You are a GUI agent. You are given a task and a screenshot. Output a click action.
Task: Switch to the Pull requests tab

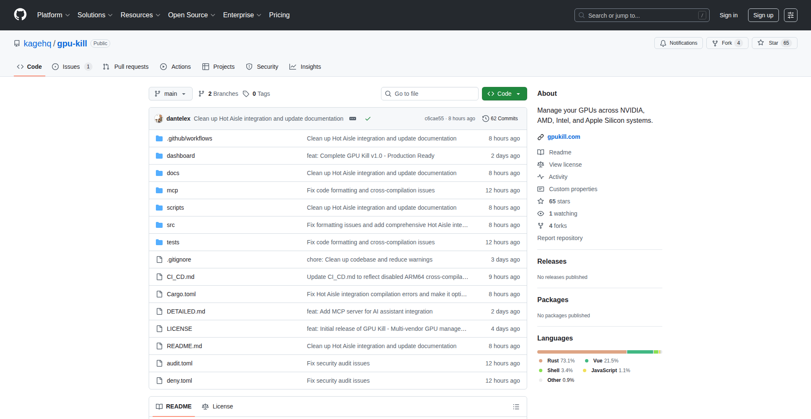click(x=125, y=67)
